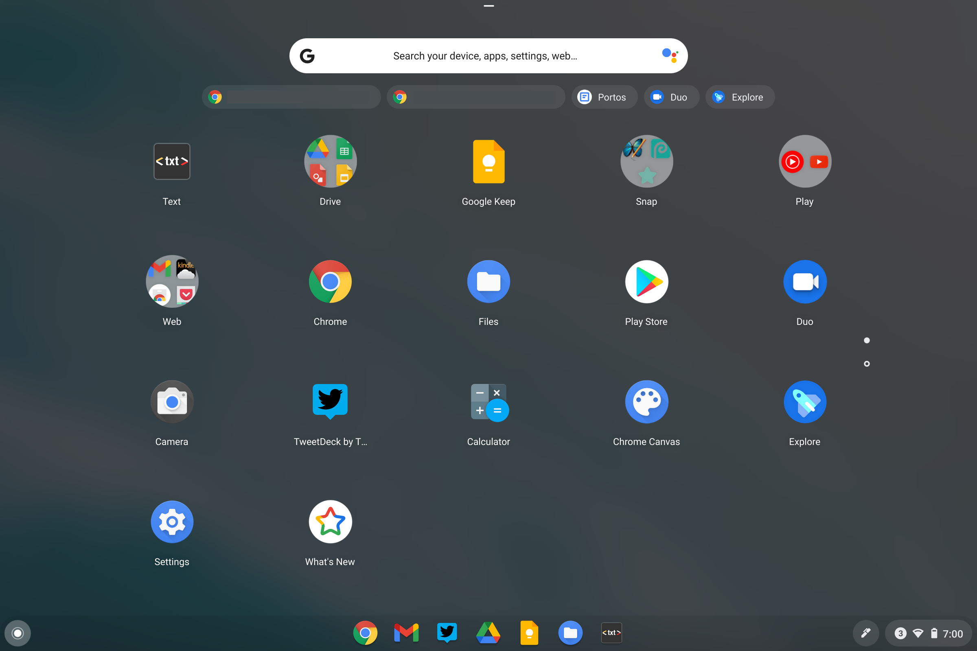The height and width of the screenshot is (651, 977).
Task: Click the Portos suggestion chip
Action: tap(604, 97)
